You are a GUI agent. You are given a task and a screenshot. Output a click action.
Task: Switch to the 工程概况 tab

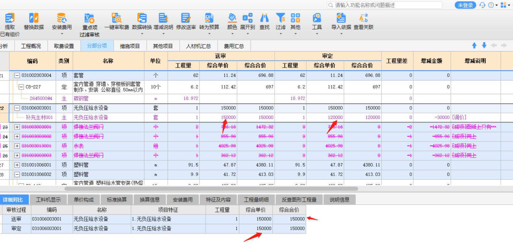coord(31,46)
